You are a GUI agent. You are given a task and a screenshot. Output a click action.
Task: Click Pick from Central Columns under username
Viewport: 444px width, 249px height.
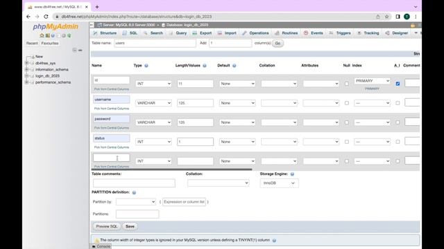click(112, 109)
